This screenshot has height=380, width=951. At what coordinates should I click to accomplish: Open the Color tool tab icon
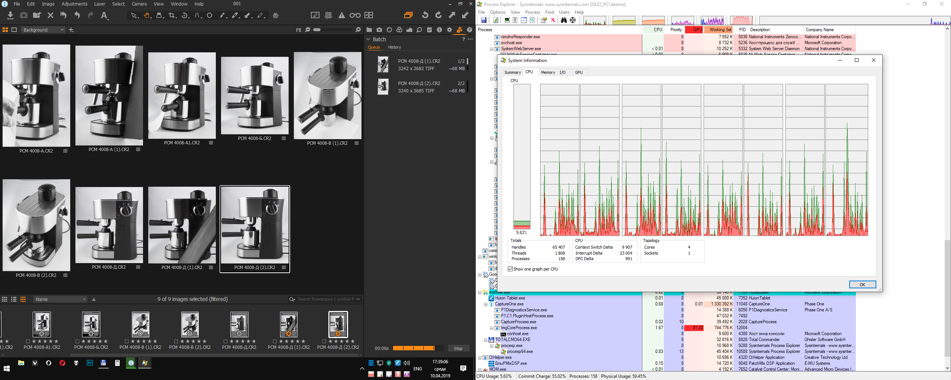(x=399, y=30)
